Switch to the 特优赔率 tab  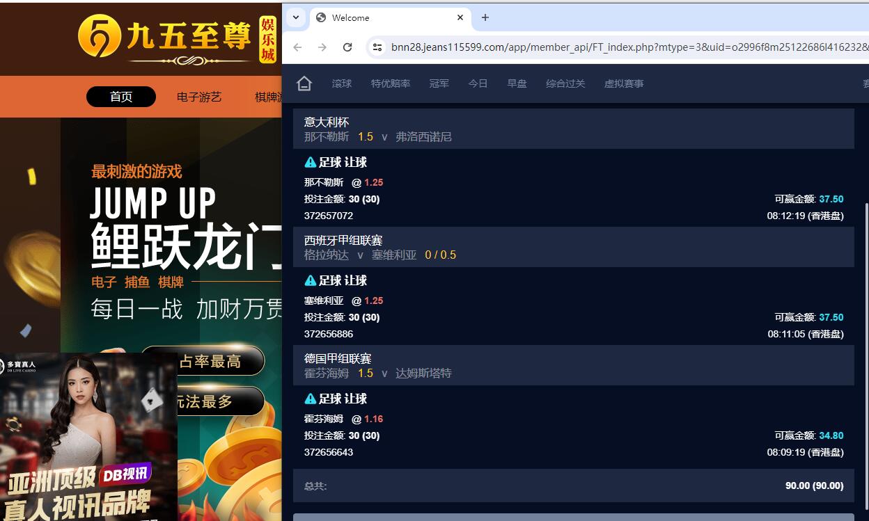391,83
